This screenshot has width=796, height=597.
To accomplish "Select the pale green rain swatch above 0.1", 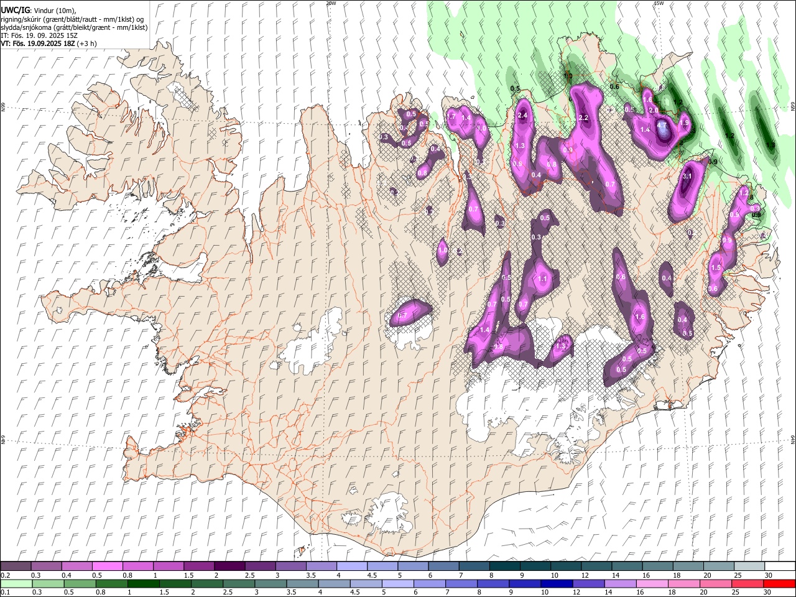I will pyautogui.click(x=16, y=584).
